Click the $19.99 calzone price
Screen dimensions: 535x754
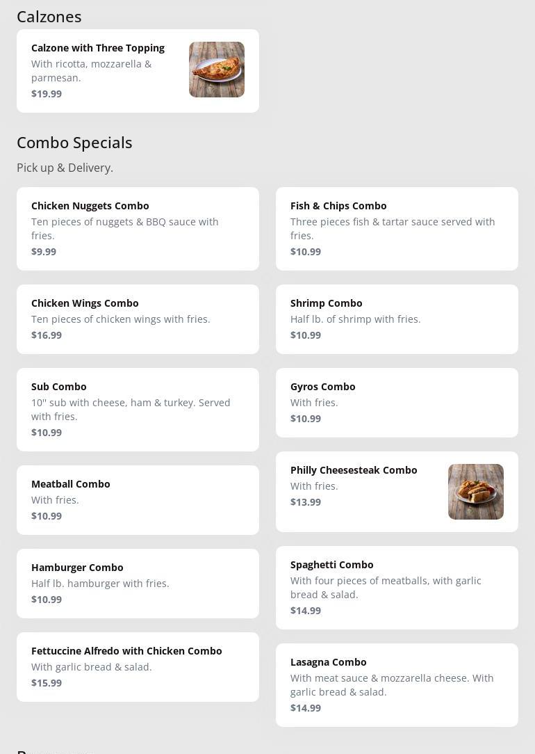47,94
